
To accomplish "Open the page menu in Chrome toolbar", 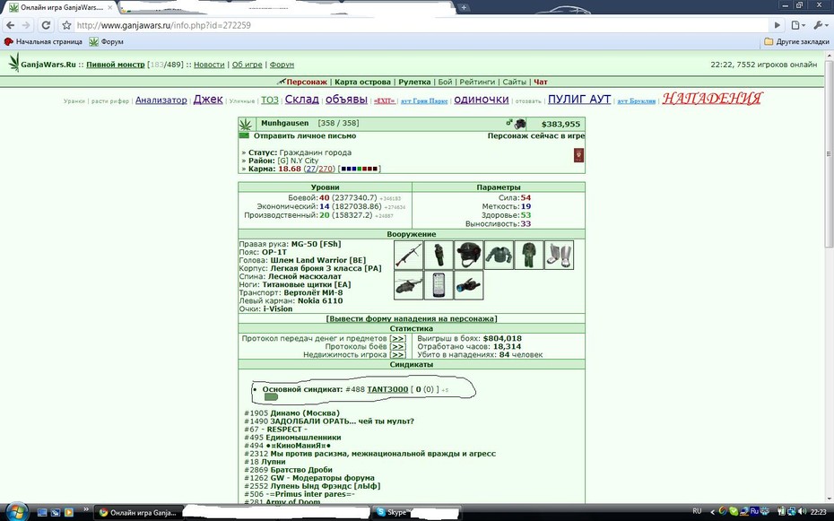I will pos(797,25).
